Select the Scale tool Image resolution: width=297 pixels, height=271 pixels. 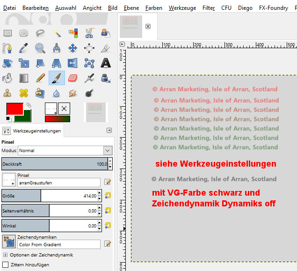point(24,63)
